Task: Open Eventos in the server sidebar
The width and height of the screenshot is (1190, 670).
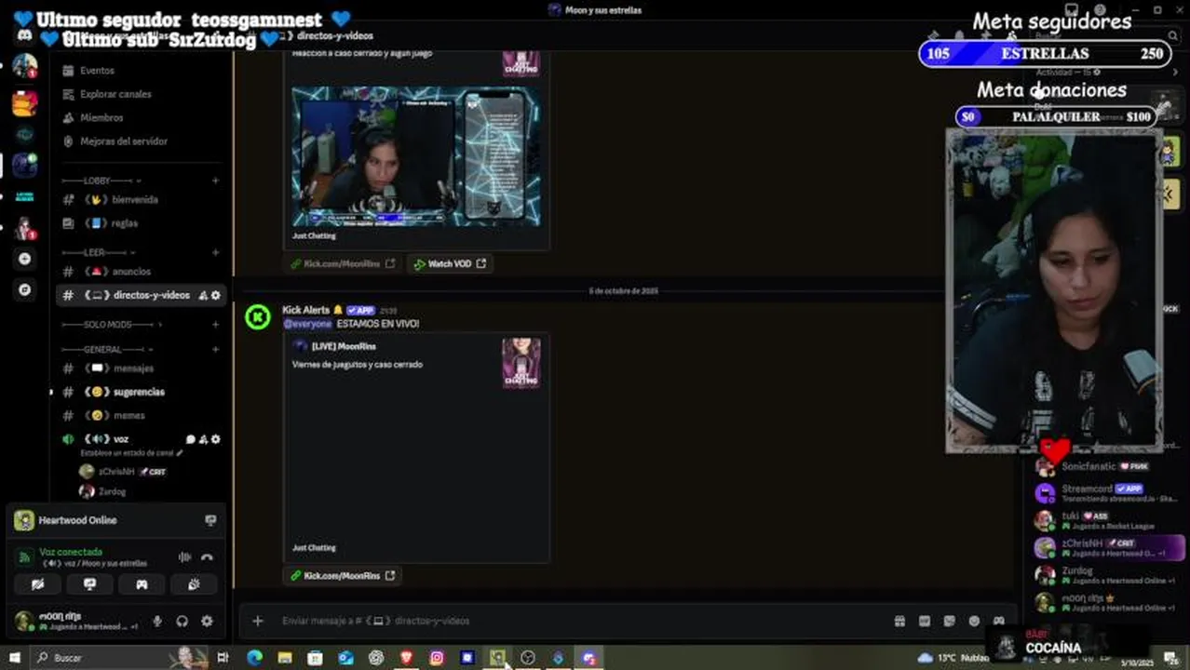Action: pos(97,71)
